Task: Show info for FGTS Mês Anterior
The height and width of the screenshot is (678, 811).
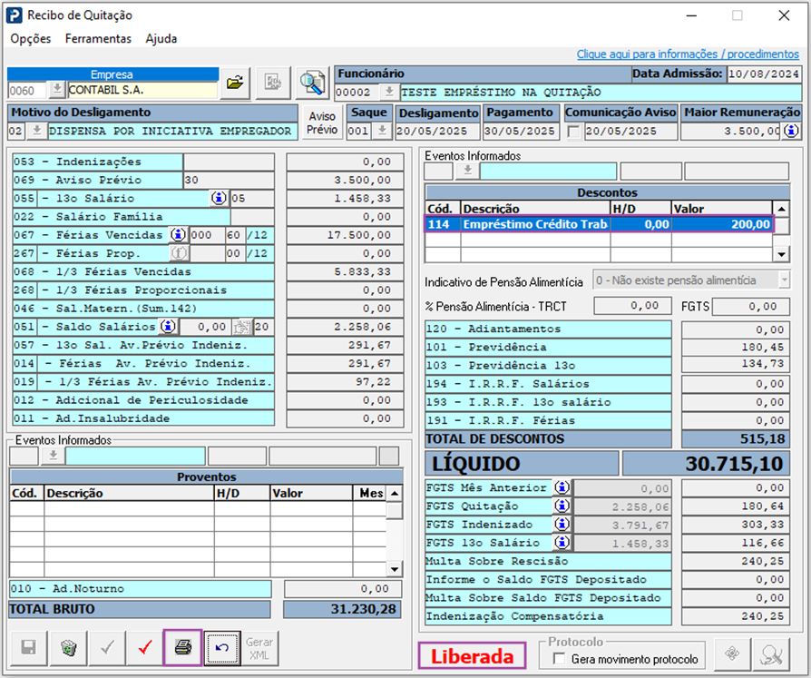Action: point(562,487)
